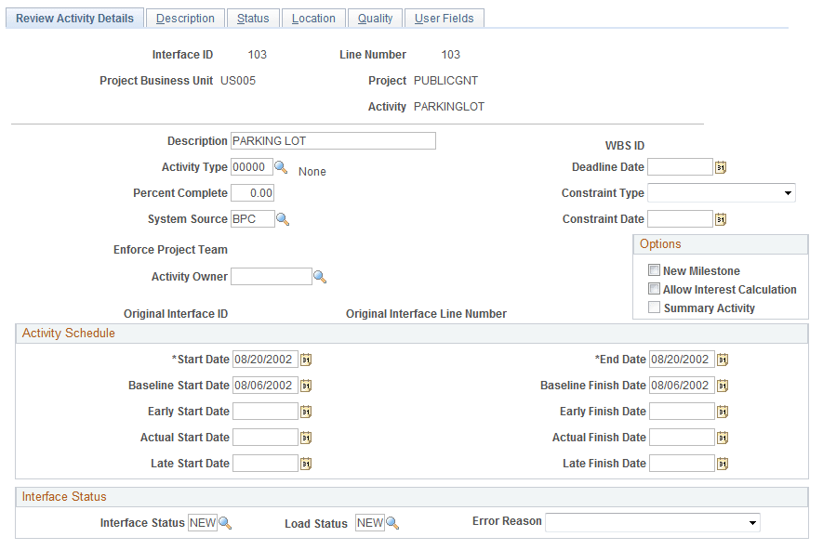Image resolution: width=823 pixels, height=550 pixels.
Task: Enable Allow Interest Calculation
Action: tap(654, 289)
